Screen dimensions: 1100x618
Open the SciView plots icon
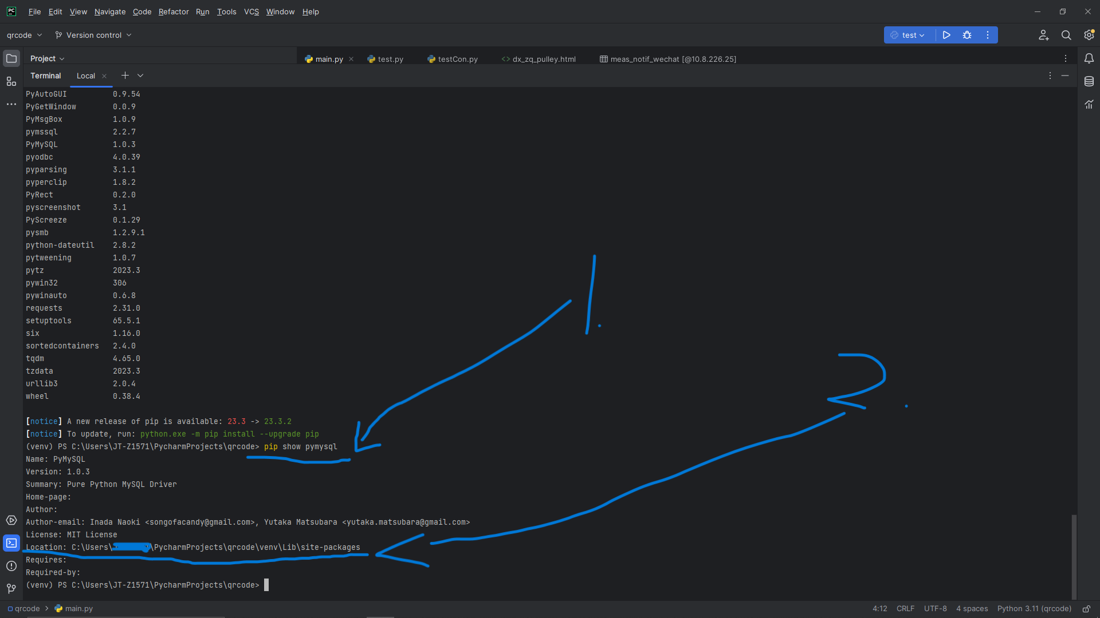tap(1089, 104)
